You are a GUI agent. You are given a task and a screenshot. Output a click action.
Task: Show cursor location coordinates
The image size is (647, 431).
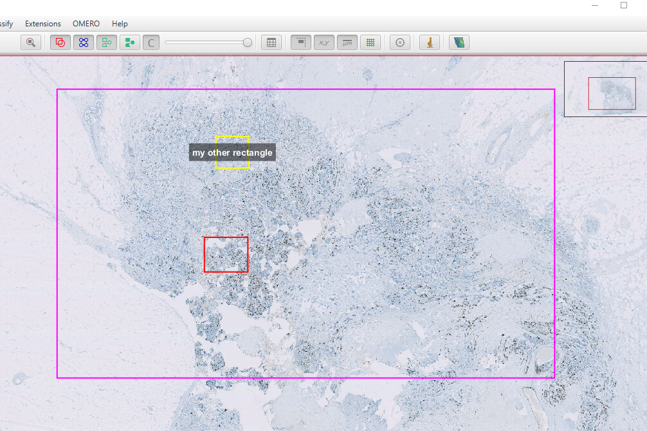pyautogui.click(x=323, y=42)
